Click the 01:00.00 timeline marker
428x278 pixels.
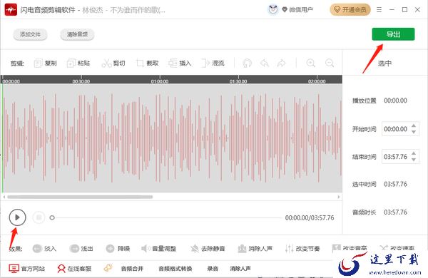click(x=160, y=81)
